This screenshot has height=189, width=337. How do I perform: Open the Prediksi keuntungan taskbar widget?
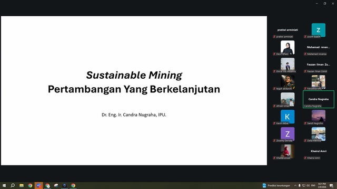(x=276, y=185)
